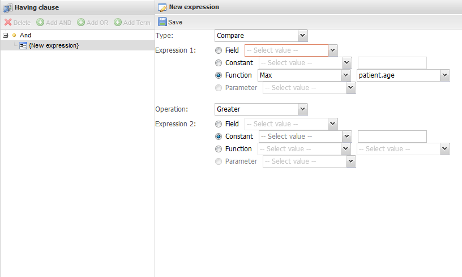Select the Function radio for Expression 2
This screenshot has width=462, height=277.
pyautogui.click(x=219, y=149)
